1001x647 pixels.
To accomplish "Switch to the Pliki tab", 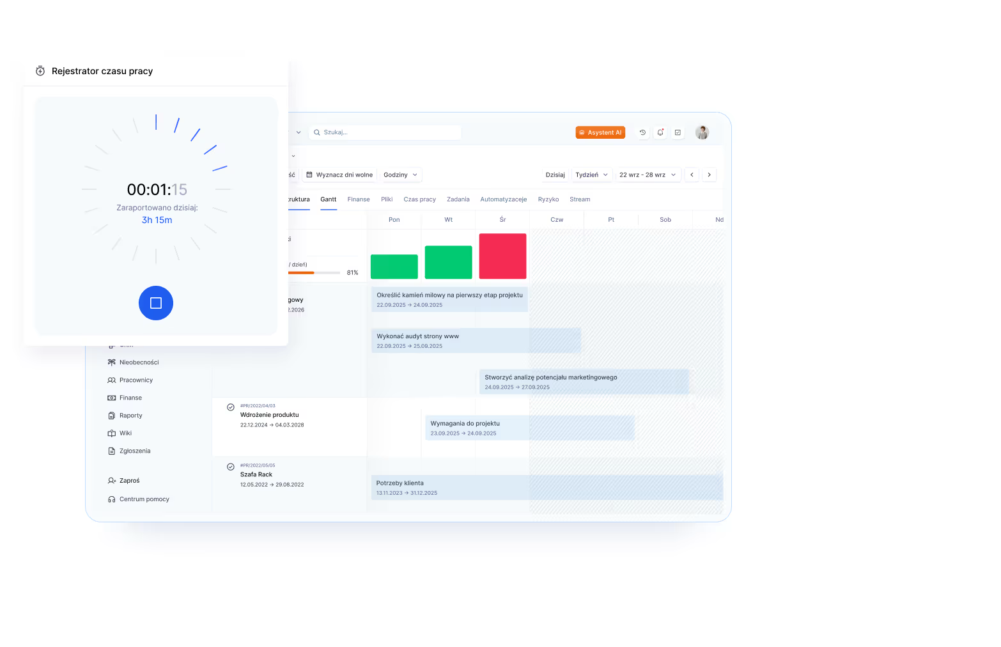I will (x=387, y=199).
